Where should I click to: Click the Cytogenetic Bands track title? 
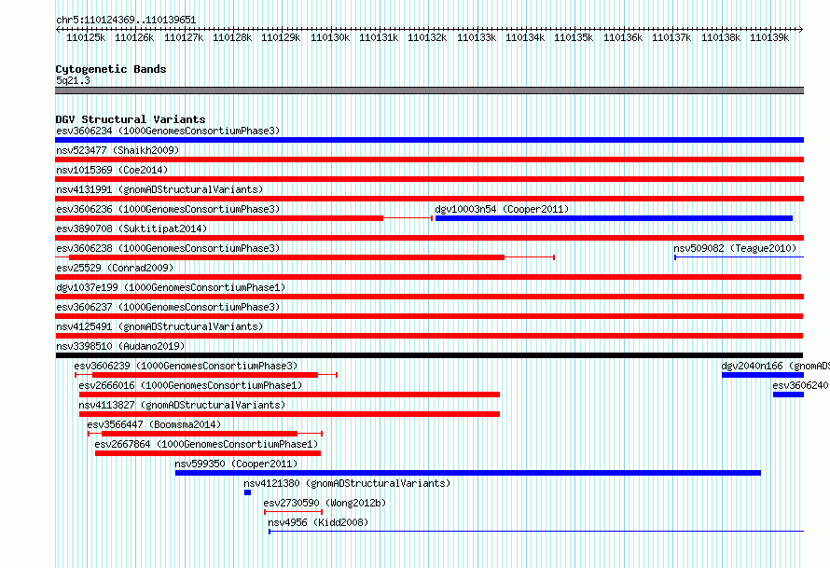click(111, 69)
